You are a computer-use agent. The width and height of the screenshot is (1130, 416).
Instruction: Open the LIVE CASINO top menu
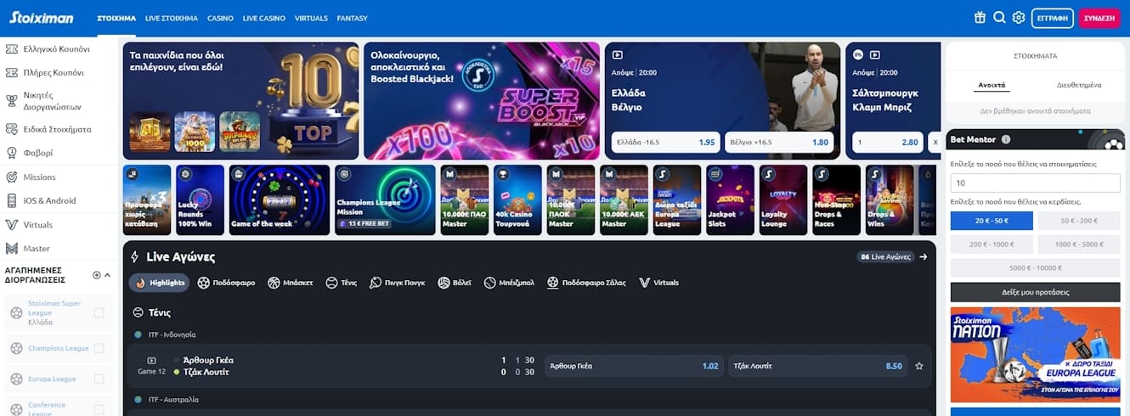point(264,18)
